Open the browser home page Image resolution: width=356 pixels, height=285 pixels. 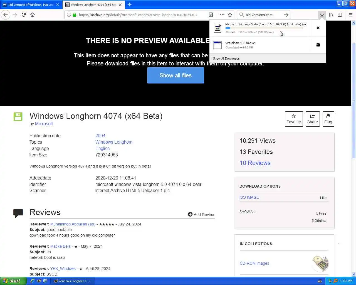coord(33,15)
